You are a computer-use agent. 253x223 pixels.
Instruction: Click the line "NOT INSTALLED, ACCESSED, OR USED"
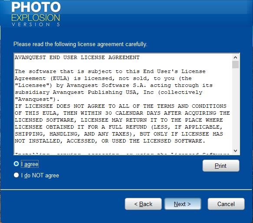[110, 141]
